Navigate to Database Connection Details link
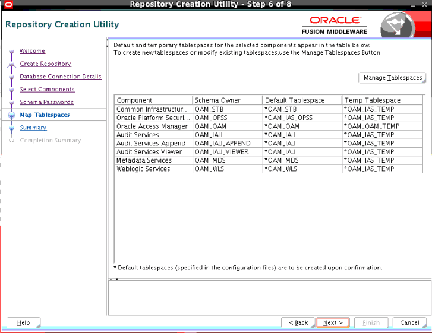 pos(61,77)
